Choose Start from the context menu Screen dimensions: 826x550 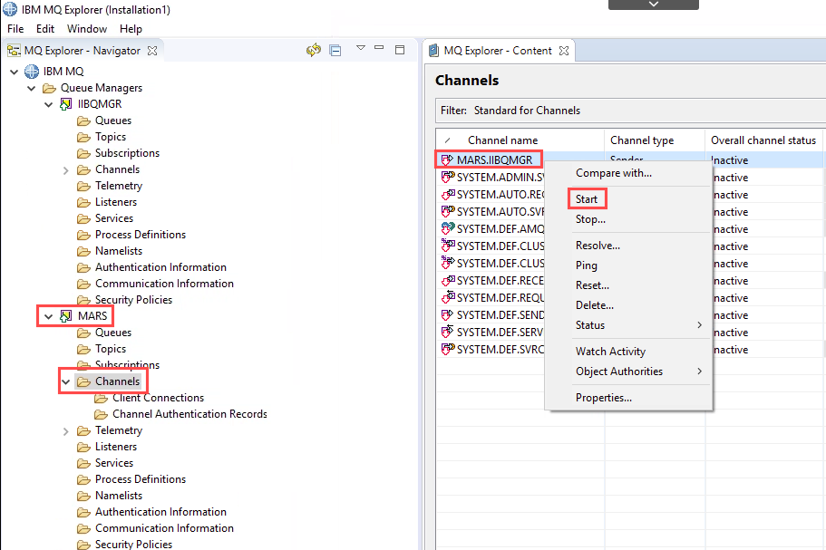tap(587, 199)
